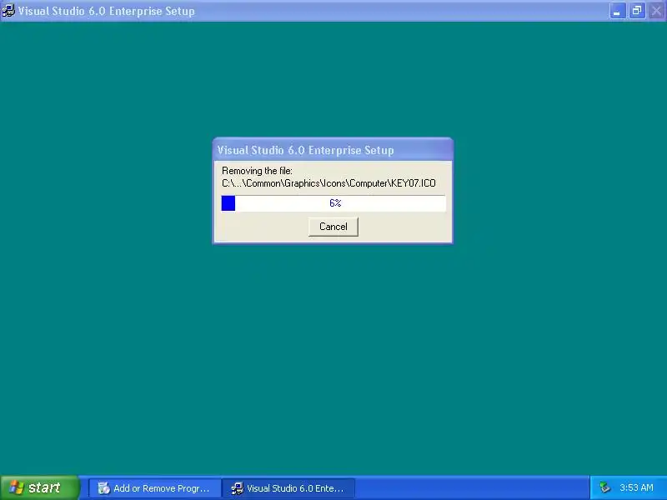Click the main window title text
This screenshot has height=500, width=667.
107,11
